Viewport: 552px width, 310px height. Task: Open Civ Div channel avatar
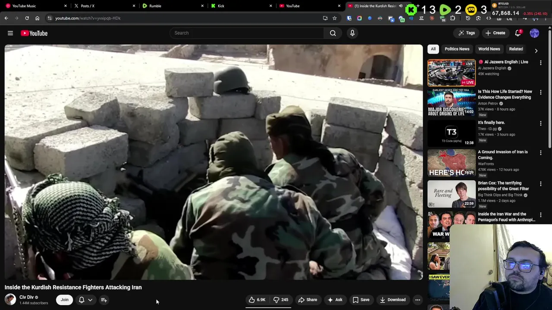point(10,300)
